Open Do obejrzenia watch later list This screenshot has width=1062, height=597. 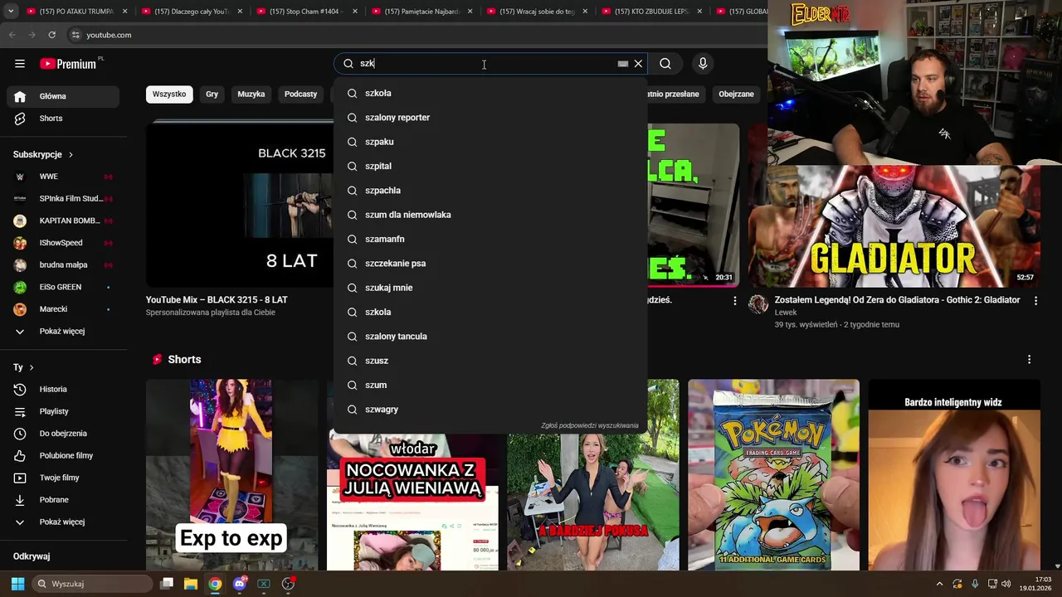[x=63, y=434]
